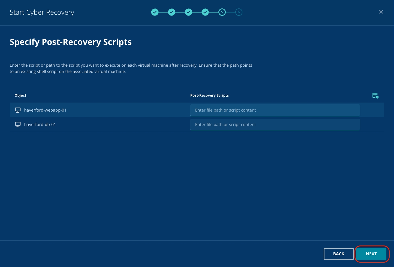394x267 pixels.
Task: Focus the script field for haverford-webapp-01
Action: 275,110
